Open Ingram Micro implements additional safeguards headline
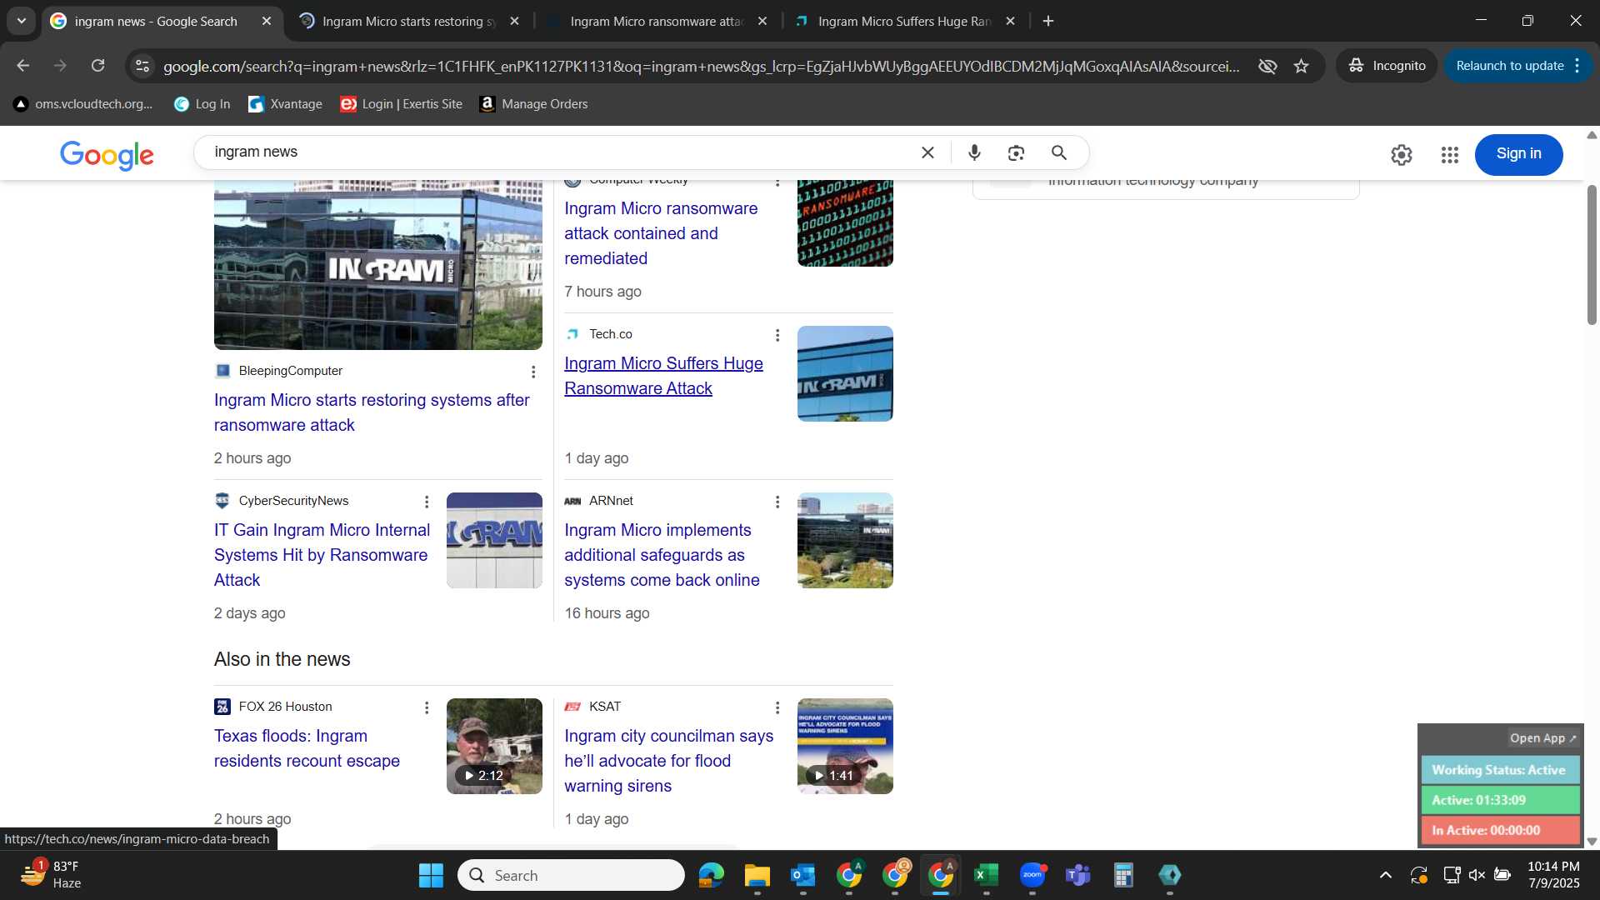 tap(662, 555)
